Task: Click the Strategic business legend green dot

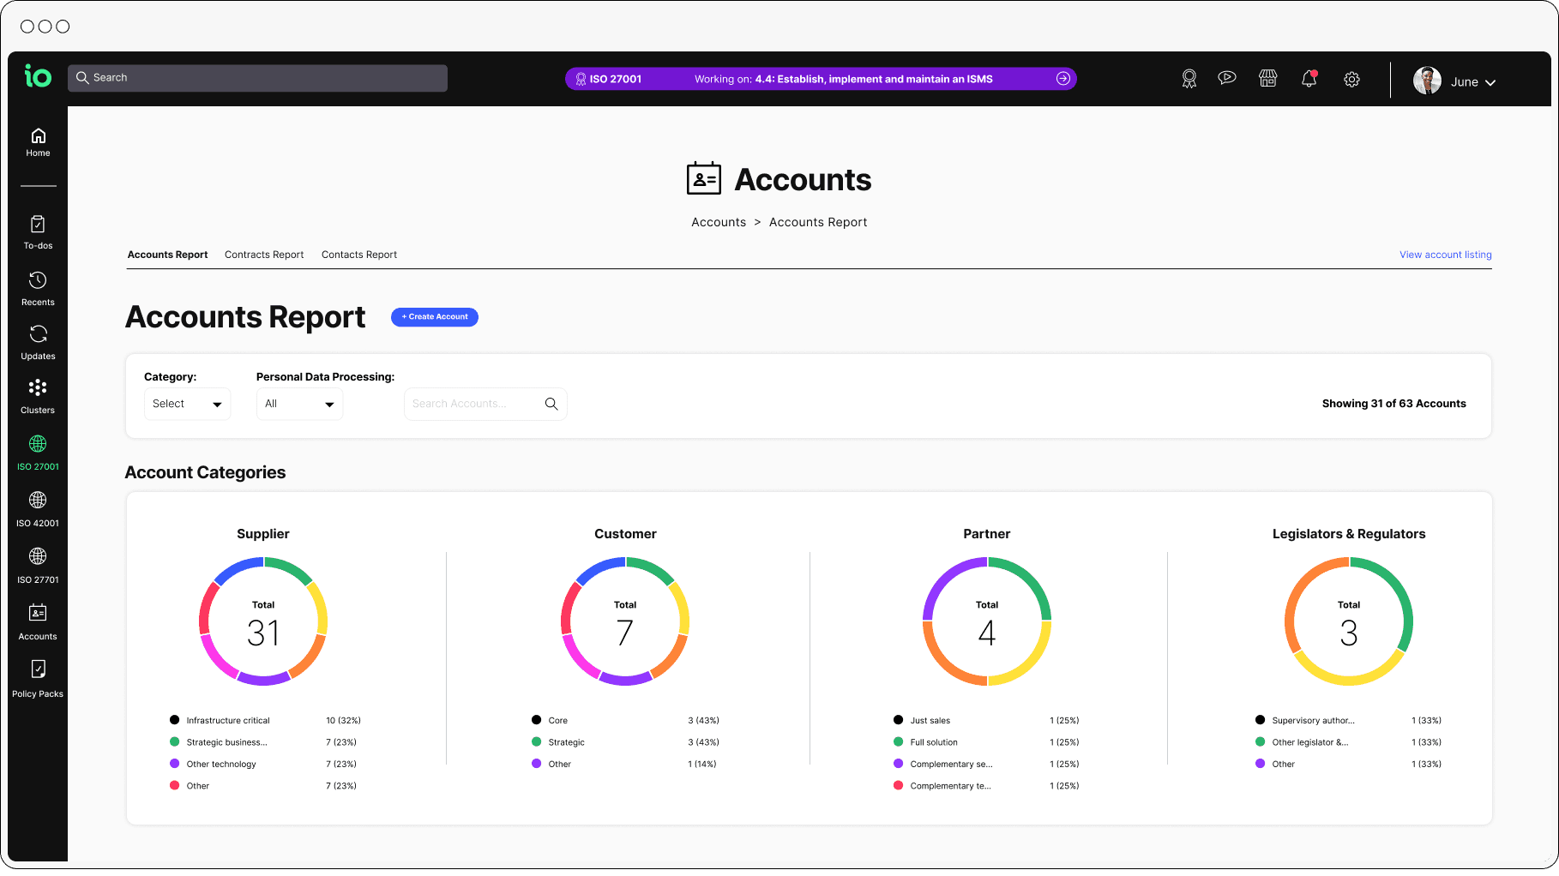Action: (175, 742)
